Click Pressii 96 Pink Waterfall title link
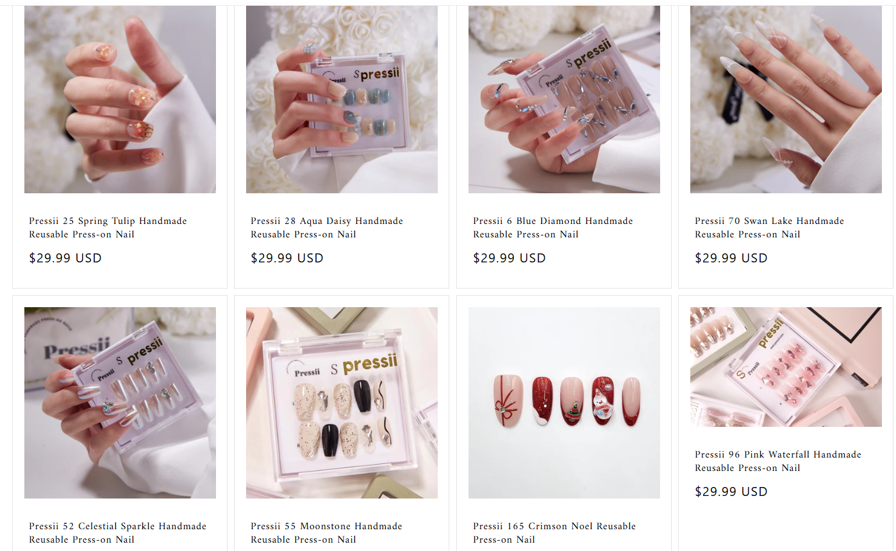The image size is (896, 551). pos(778,461)
